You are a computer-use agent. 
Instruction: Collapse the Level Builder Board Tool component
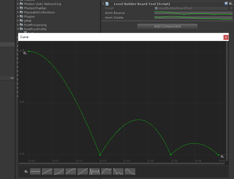pyautogui.click(x=103, y=4)
